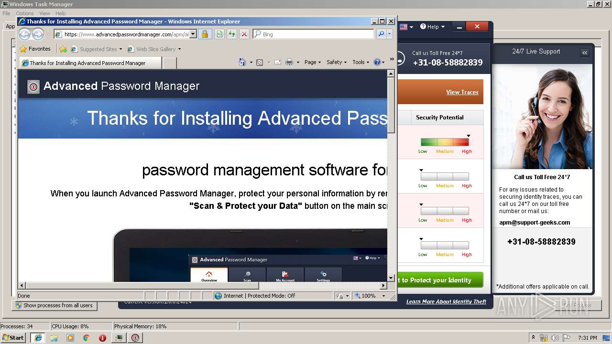Click the Advanced Password Manager logo icon on page
The width and height of the screenshot is (612, 344).
(x=33, y=86)
